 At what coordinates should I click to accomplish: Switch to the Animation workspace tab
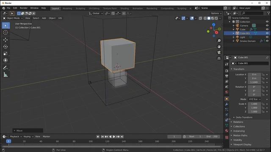(x=138, y=8)
